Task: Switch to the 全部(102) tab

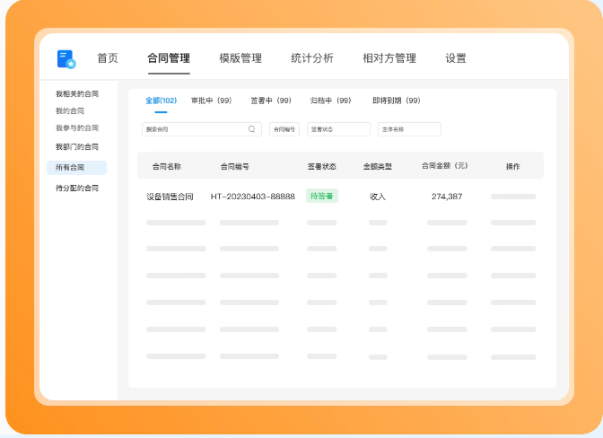Action: tap(161, 101)
